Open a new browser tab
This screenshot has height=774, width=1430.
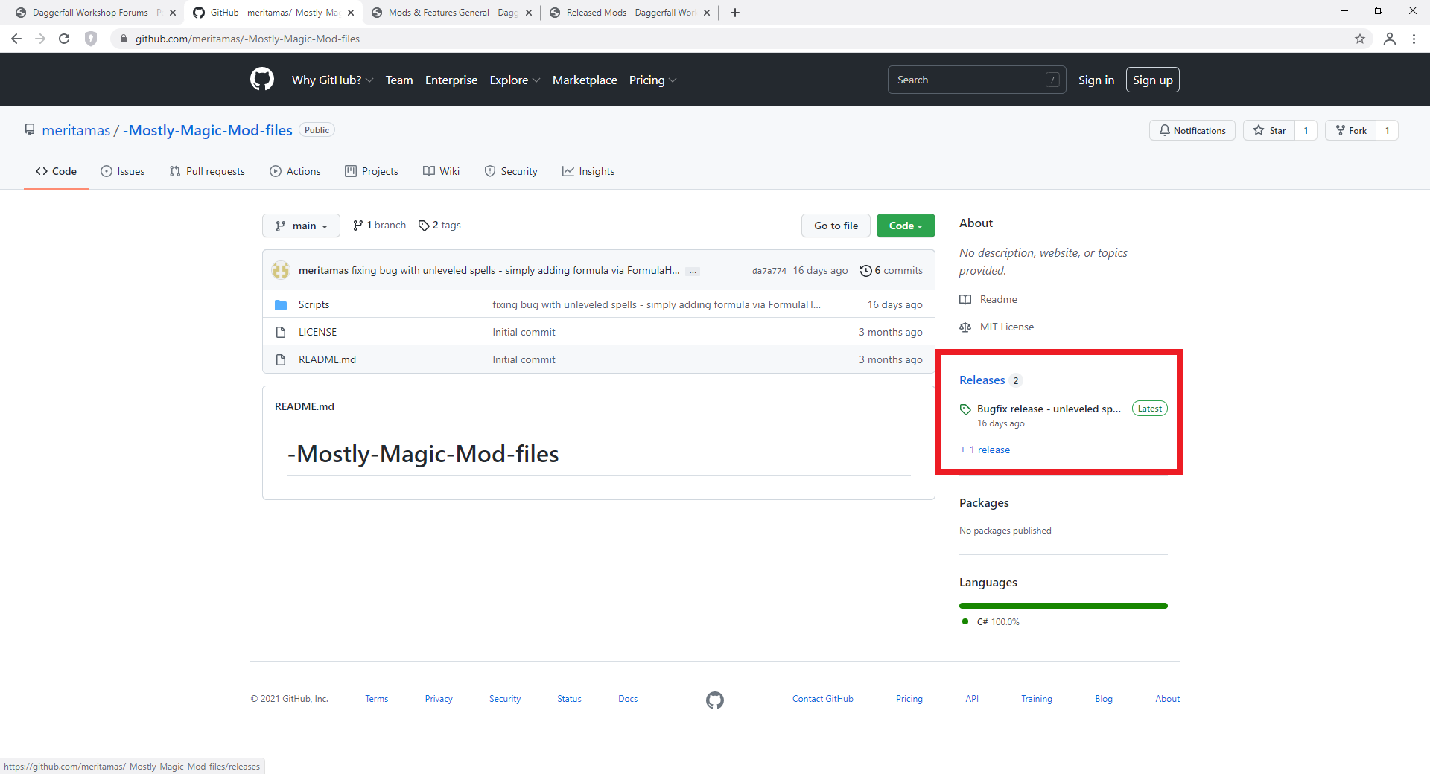[x=735, y=13]
